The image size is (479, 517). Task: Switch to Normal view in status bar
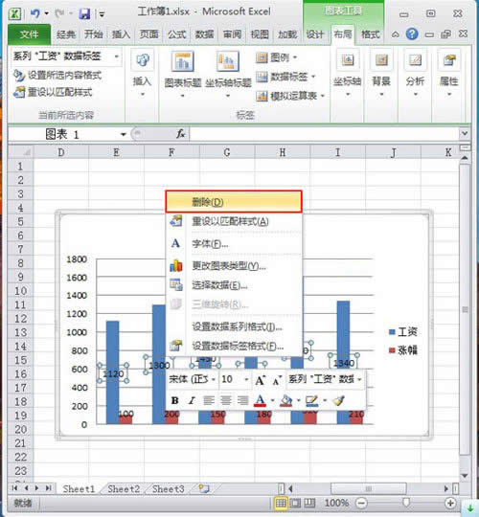pos(281,504)
